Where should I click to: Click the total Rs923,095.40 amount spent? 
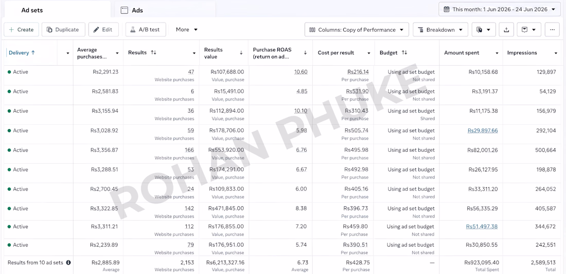[x=482, y=263]
